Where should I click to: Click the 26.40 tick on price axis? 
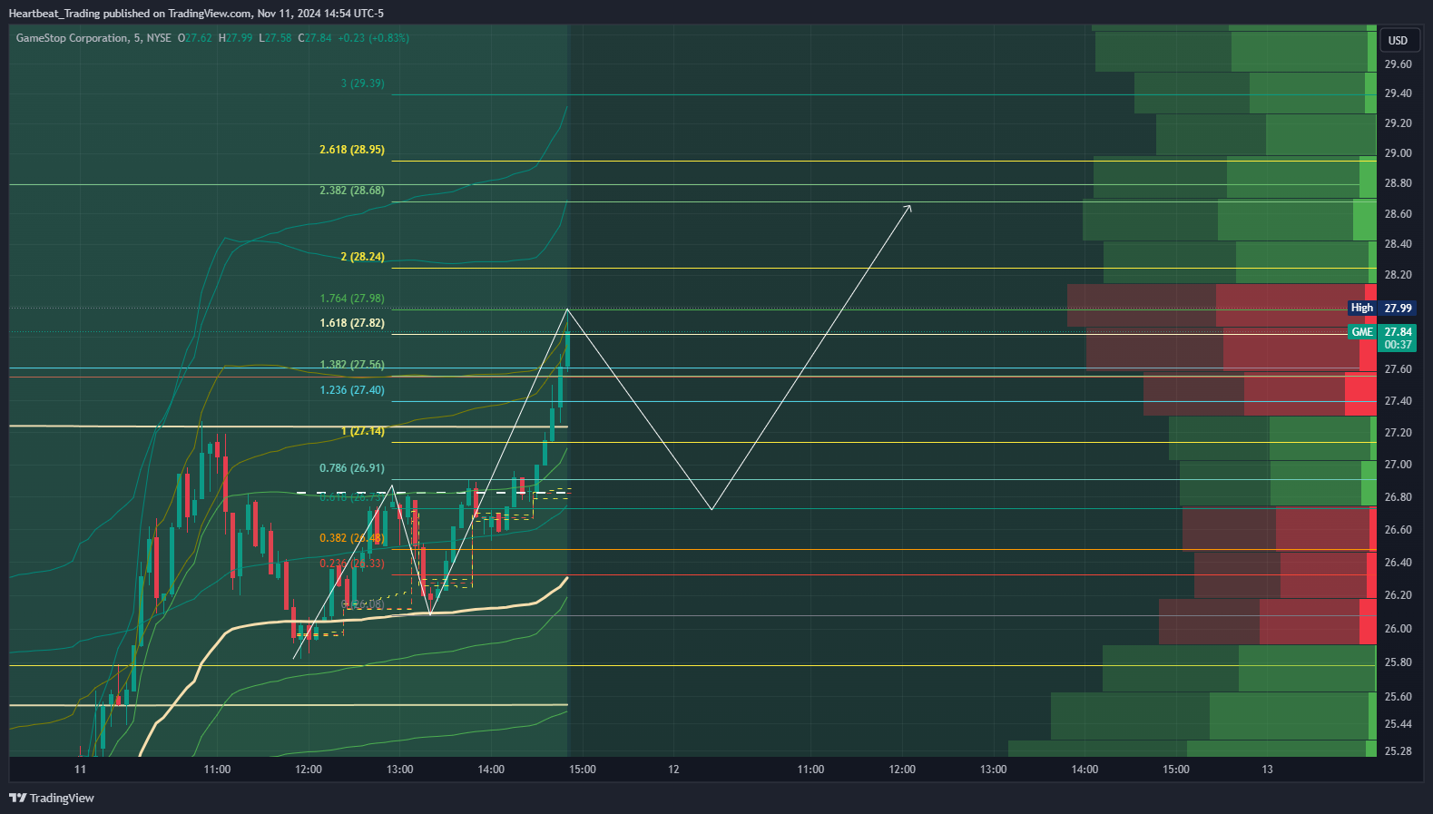pyautogui.click(x=1398, y=563)
